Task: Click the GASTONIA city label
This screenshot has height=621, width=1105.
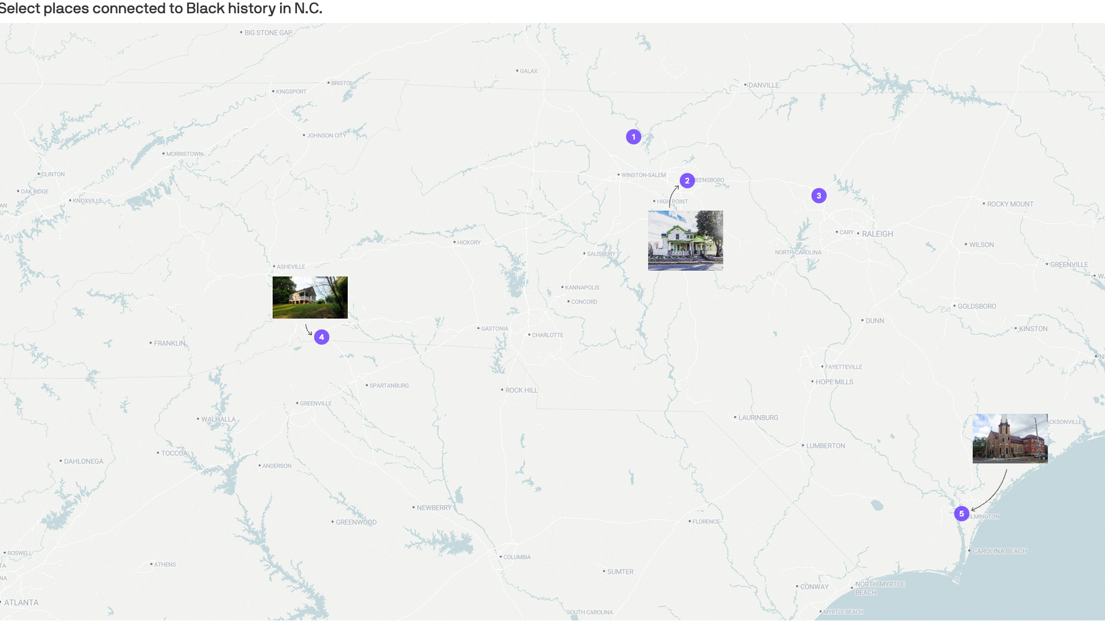Action: coord(494,329)
